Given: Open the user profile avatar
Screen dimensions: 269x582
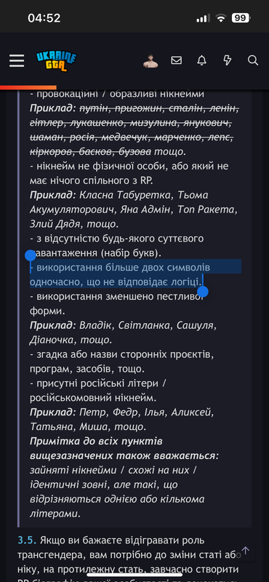Looking at the screenshot, I should tap(150, 61).
